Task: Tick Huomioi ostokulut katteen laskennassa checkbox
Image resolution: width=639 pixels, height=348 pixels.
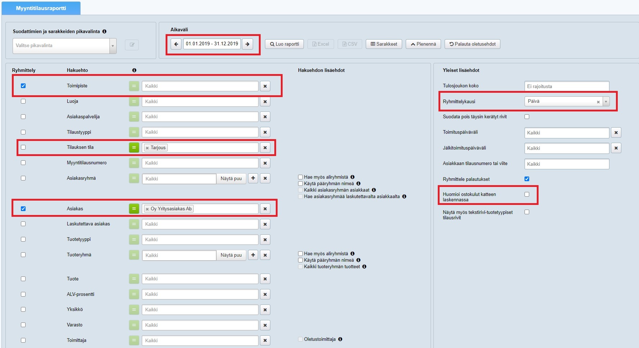Action: point(527,194)
